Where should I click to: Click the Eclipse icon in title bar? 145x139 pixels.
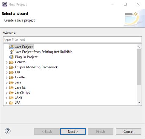(x=5, y=4)
